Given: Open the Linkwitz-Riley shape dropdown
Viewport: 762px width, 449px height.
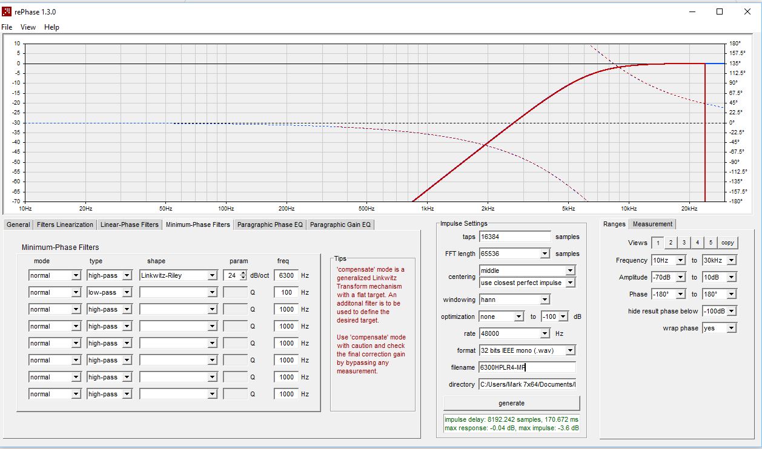Looking at the screenshot, I should pyautogui.click(x=178, y=275).
